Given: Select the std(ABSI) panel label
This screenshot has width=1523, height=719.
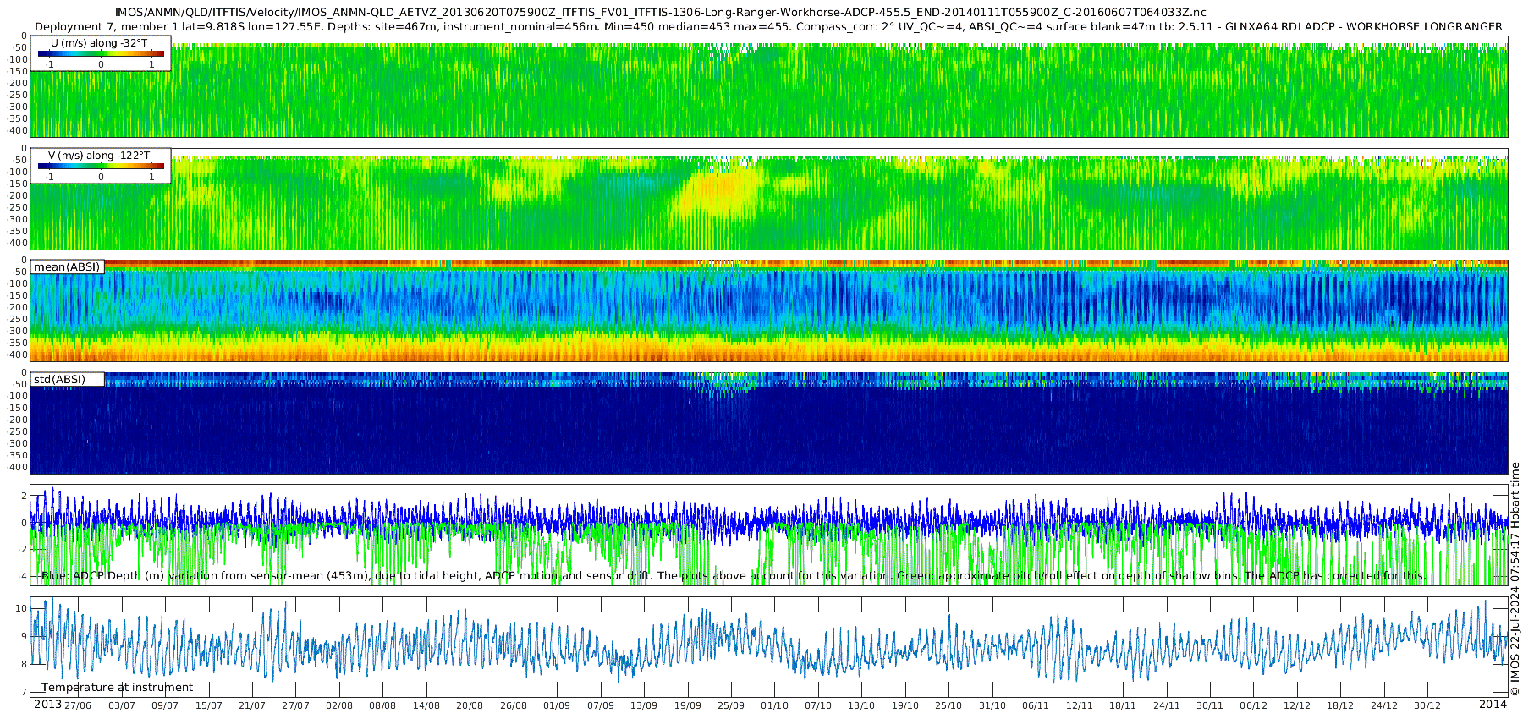Looking at the screenshot, I should (67, 379).
